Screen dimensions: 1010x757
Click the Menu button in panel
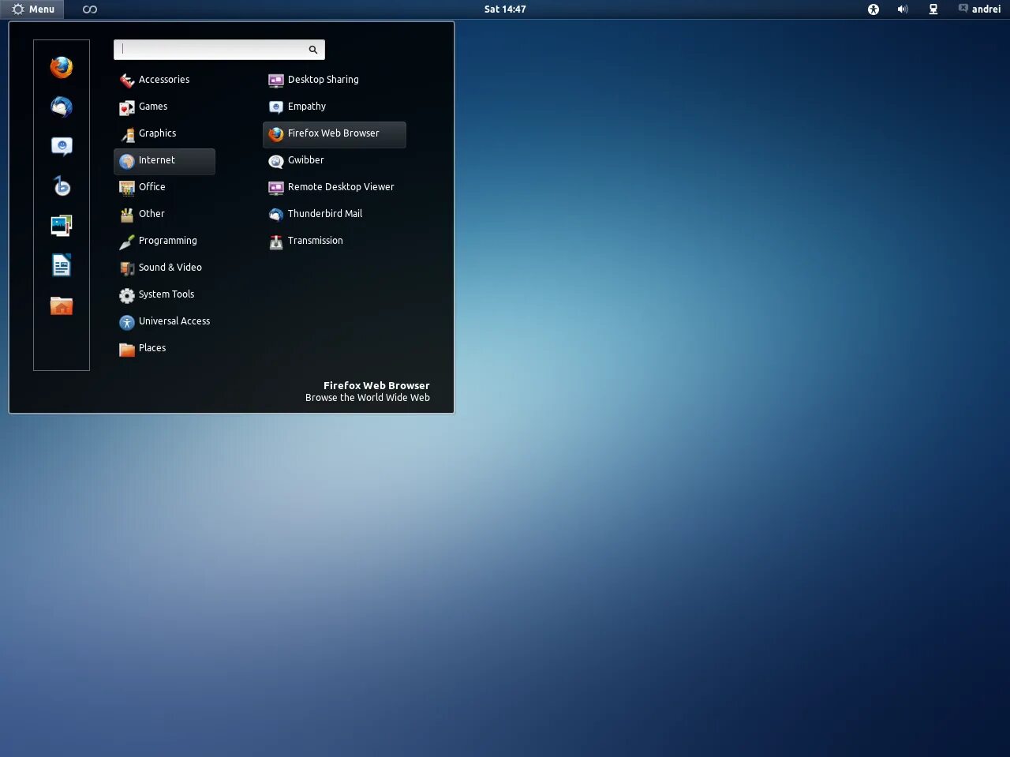32,9
